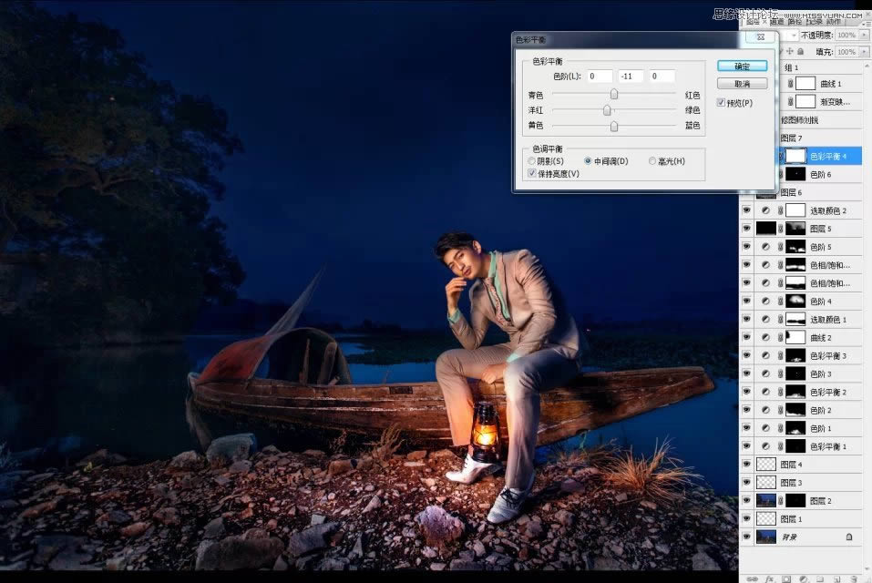
Task: Click the 背景 layer thumbnail
Action: (765, 537)
